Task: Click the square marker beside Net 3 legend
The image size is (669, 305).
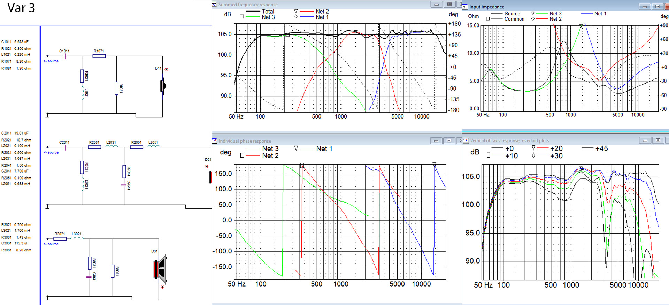Action: tap(242, 16)
